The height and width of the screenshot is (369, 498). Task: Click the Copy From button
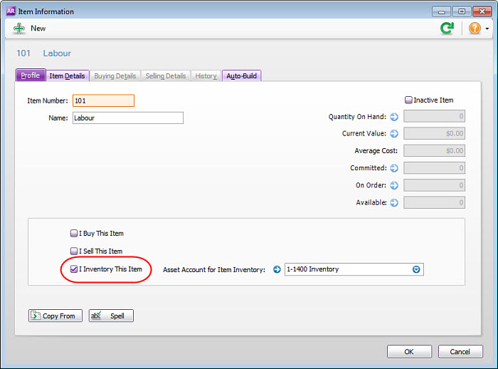coord(55,316)
